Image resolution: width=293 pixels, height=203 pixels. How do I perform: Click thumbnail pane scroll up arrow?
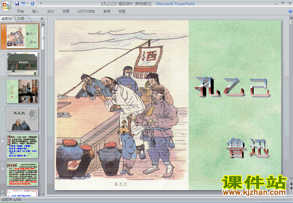point(43,24)
